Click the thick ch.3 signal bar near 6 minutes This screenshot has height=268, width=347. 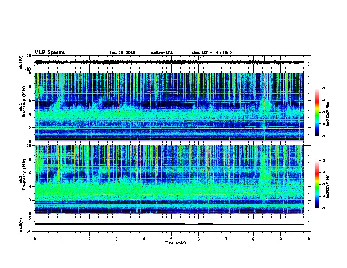click(205, 224)
